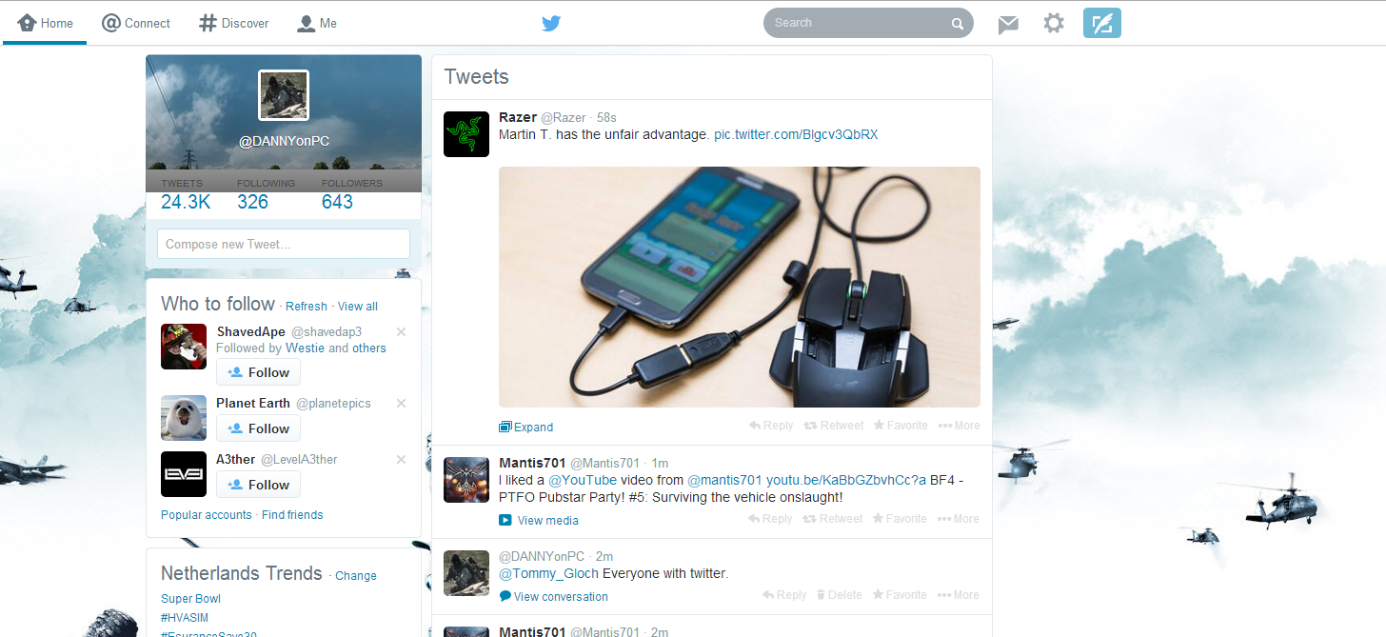Image resolution: width=1386 pixels, height=637 pixels.
Task: Open More options on Mantis701 tweet
Action: [x=959, y=519]
